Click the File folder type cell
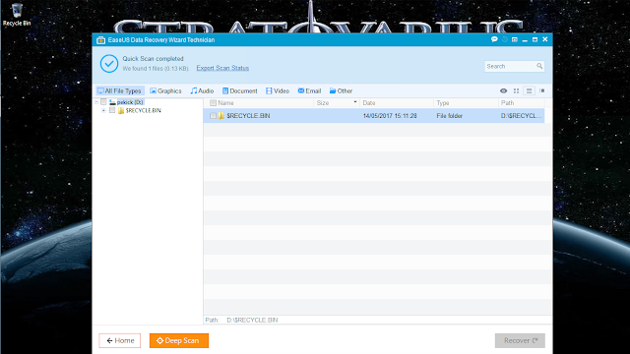Image resolution: width=630 pixels, height=354 pixels. [450, 116]
